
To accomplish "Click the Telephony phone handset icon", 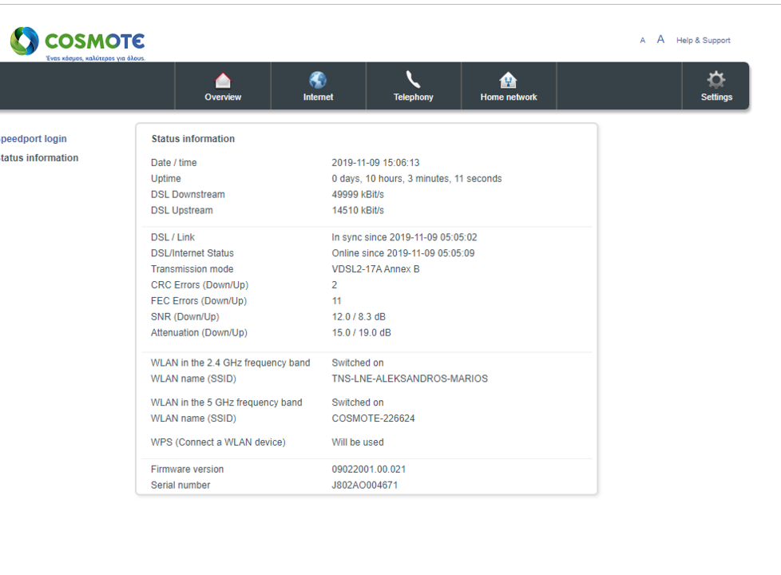I will click(x=413, y=80).
